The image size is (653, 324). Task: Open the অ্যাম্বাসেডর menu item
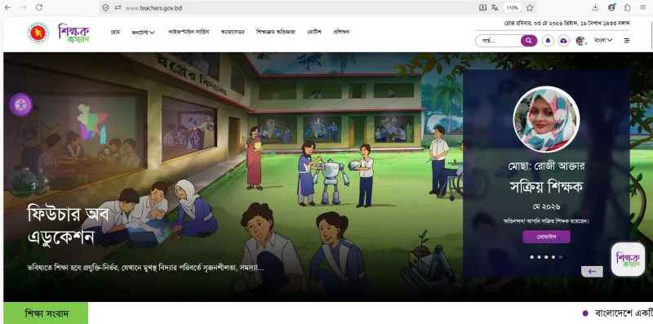233,32
